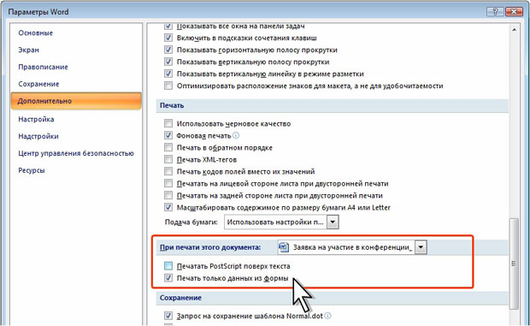Uncheck Показывать вертикальную линейку в режиме разметки
This screenshot has height=326, width=530.
click(168, 74)
